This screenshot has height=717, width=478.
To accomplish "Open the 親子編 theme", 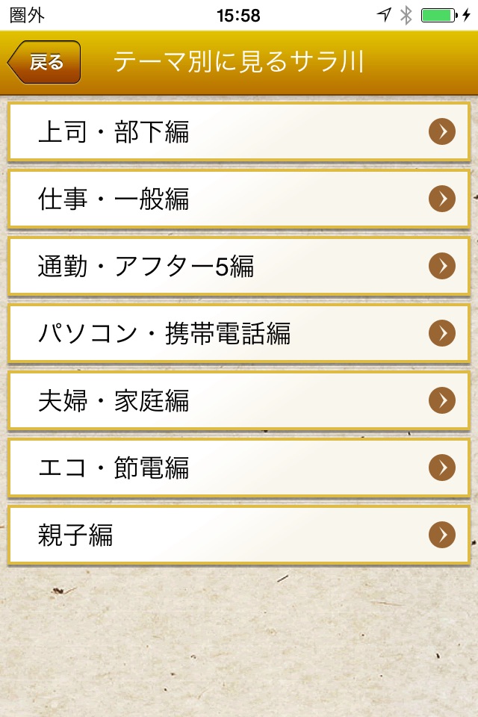I will [224, 535].
